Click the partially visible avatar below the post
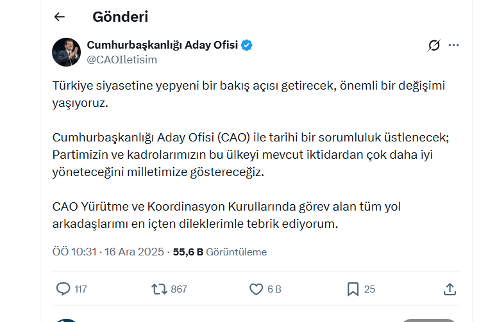488x322 pixels. pos(67,319)
